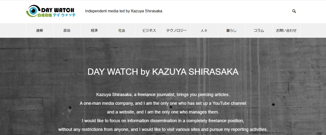This screenshot has width=326, height=135.
Task: Click the freelance journalist intro sentence
Action: point(163,95)
